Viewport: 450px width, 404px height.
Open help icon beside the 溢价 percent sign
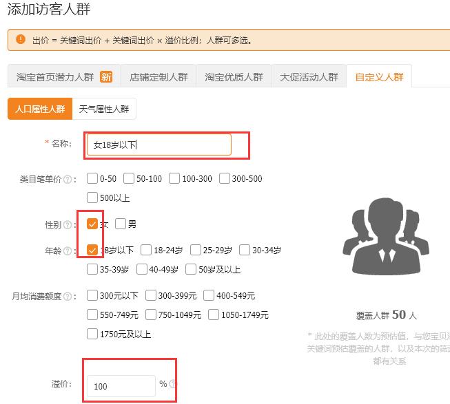[172, 383]
